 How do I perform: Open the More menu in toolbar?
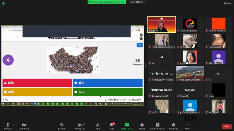tap(187, 126)
